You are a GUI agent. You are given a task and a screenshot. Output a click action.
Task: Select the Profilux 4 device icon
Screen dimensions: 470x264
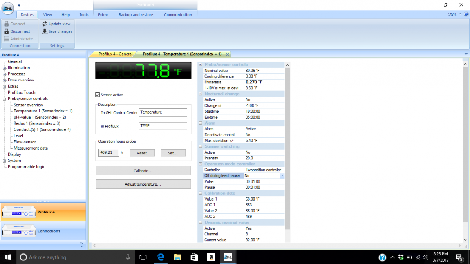click(x=18, y=213)
